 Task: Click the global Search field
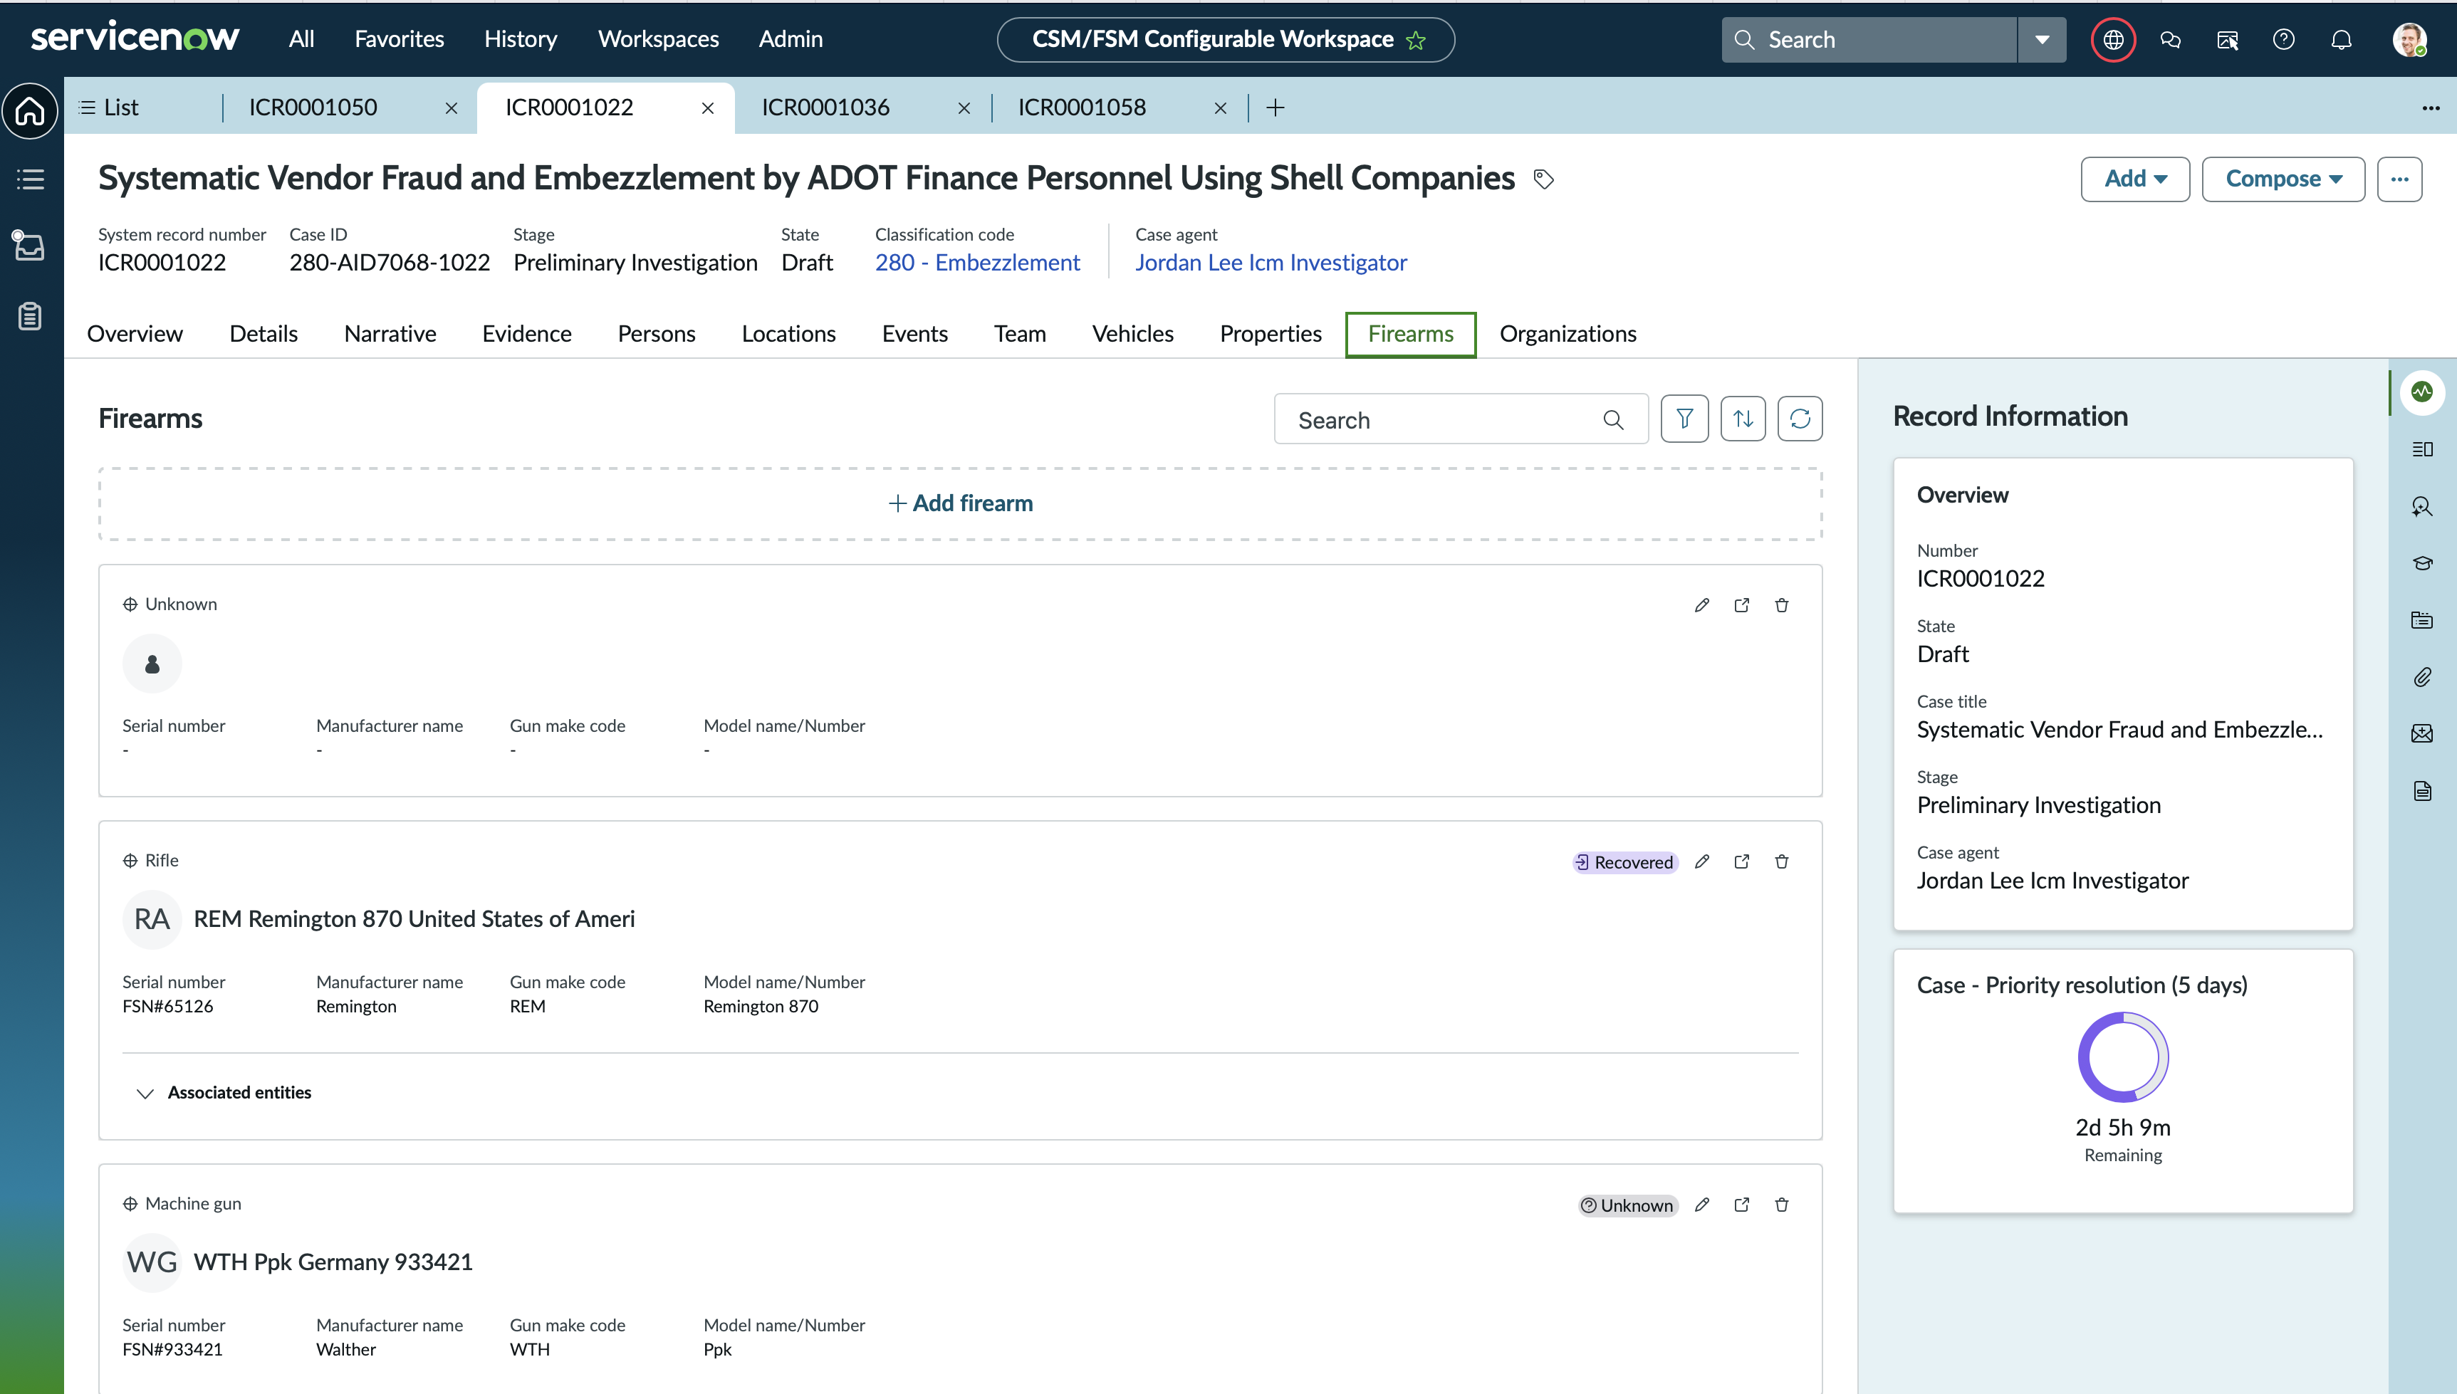coord(1869,39)
